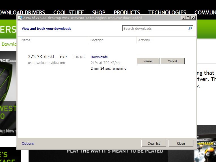Click View and track your downloads heading
This screenshot has height=162, width=216.
tap(46, 29)
